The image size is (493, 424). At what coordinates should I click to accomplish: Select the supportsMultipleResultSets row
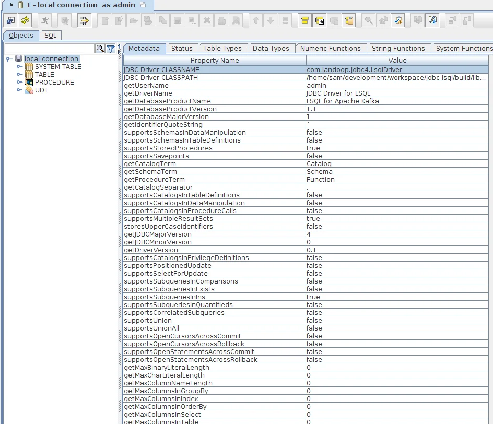[x=306, y=218]
